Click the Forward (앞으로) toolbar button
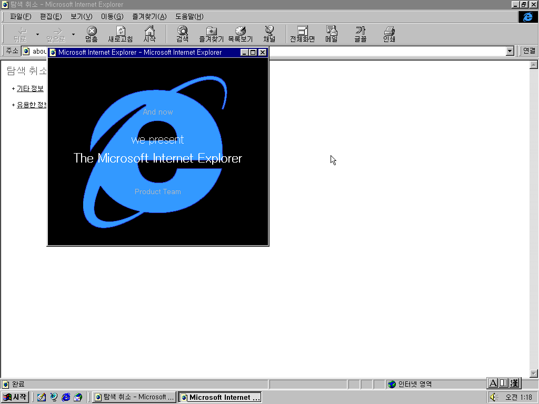Screen dimensions: 539x404 pyautogui.click(x=56, y=34)
